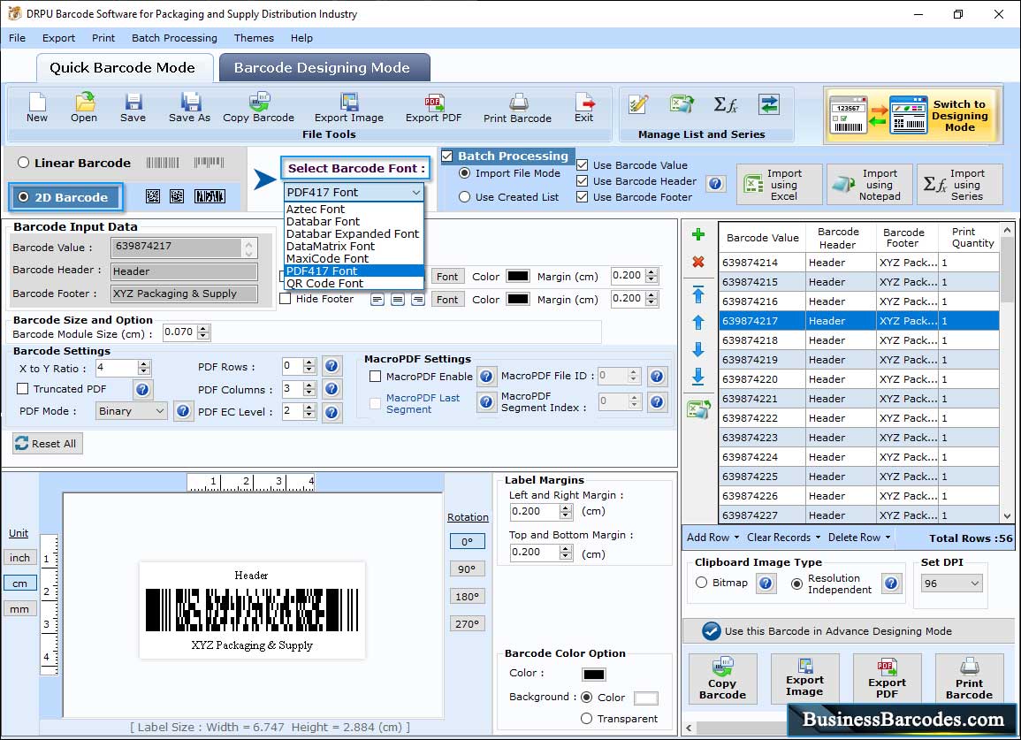Select the Use Created List option
The image size is (1021, 740).
tap(464, 197)
